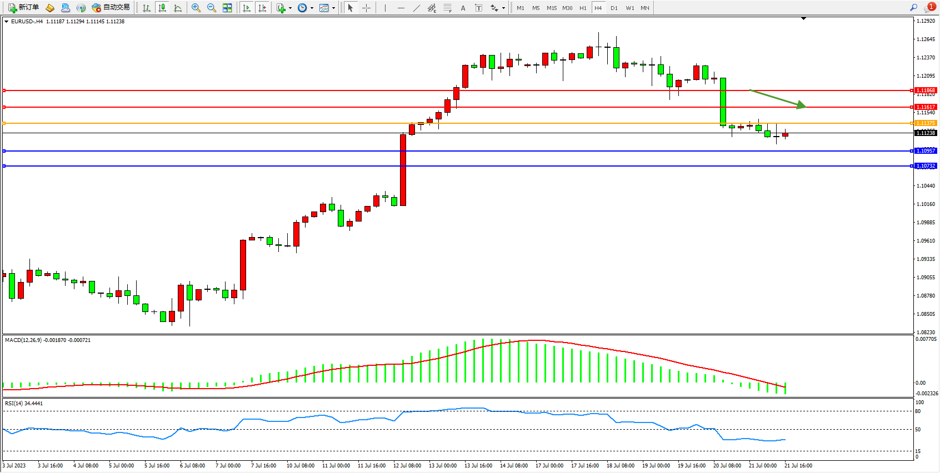
Task: Open the indicators list dropdown arrow
Action: click(290, 8)
